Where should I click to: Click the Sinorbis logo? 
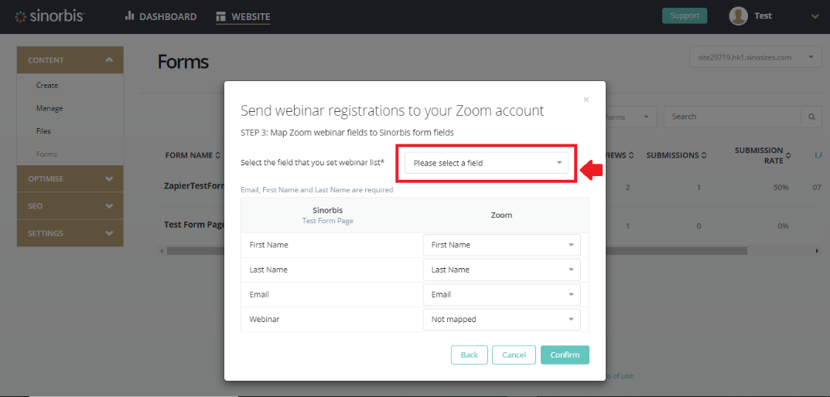click(50, 16)
